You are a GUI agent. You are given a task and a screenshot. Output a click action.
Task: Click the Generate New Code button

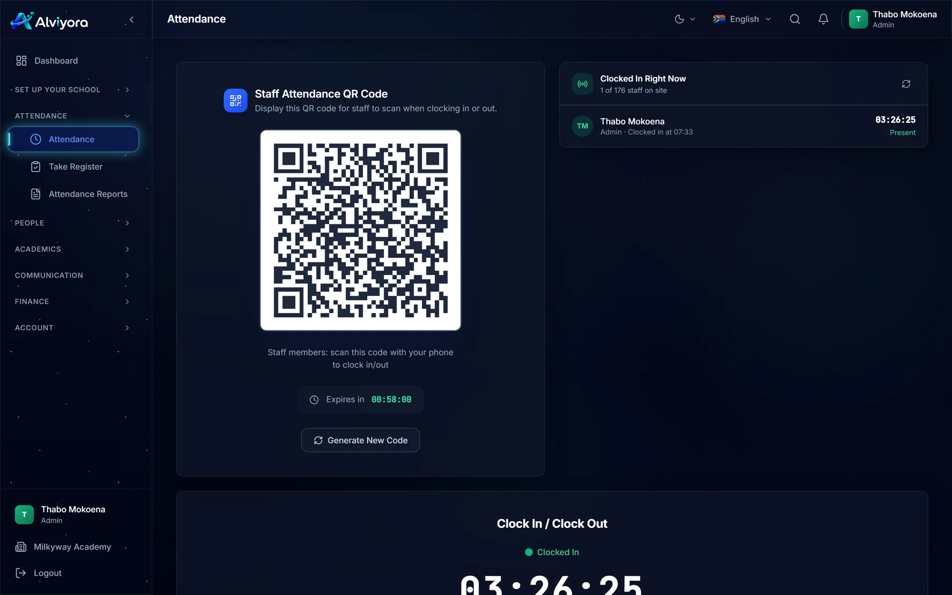click(x=360, y=440)
